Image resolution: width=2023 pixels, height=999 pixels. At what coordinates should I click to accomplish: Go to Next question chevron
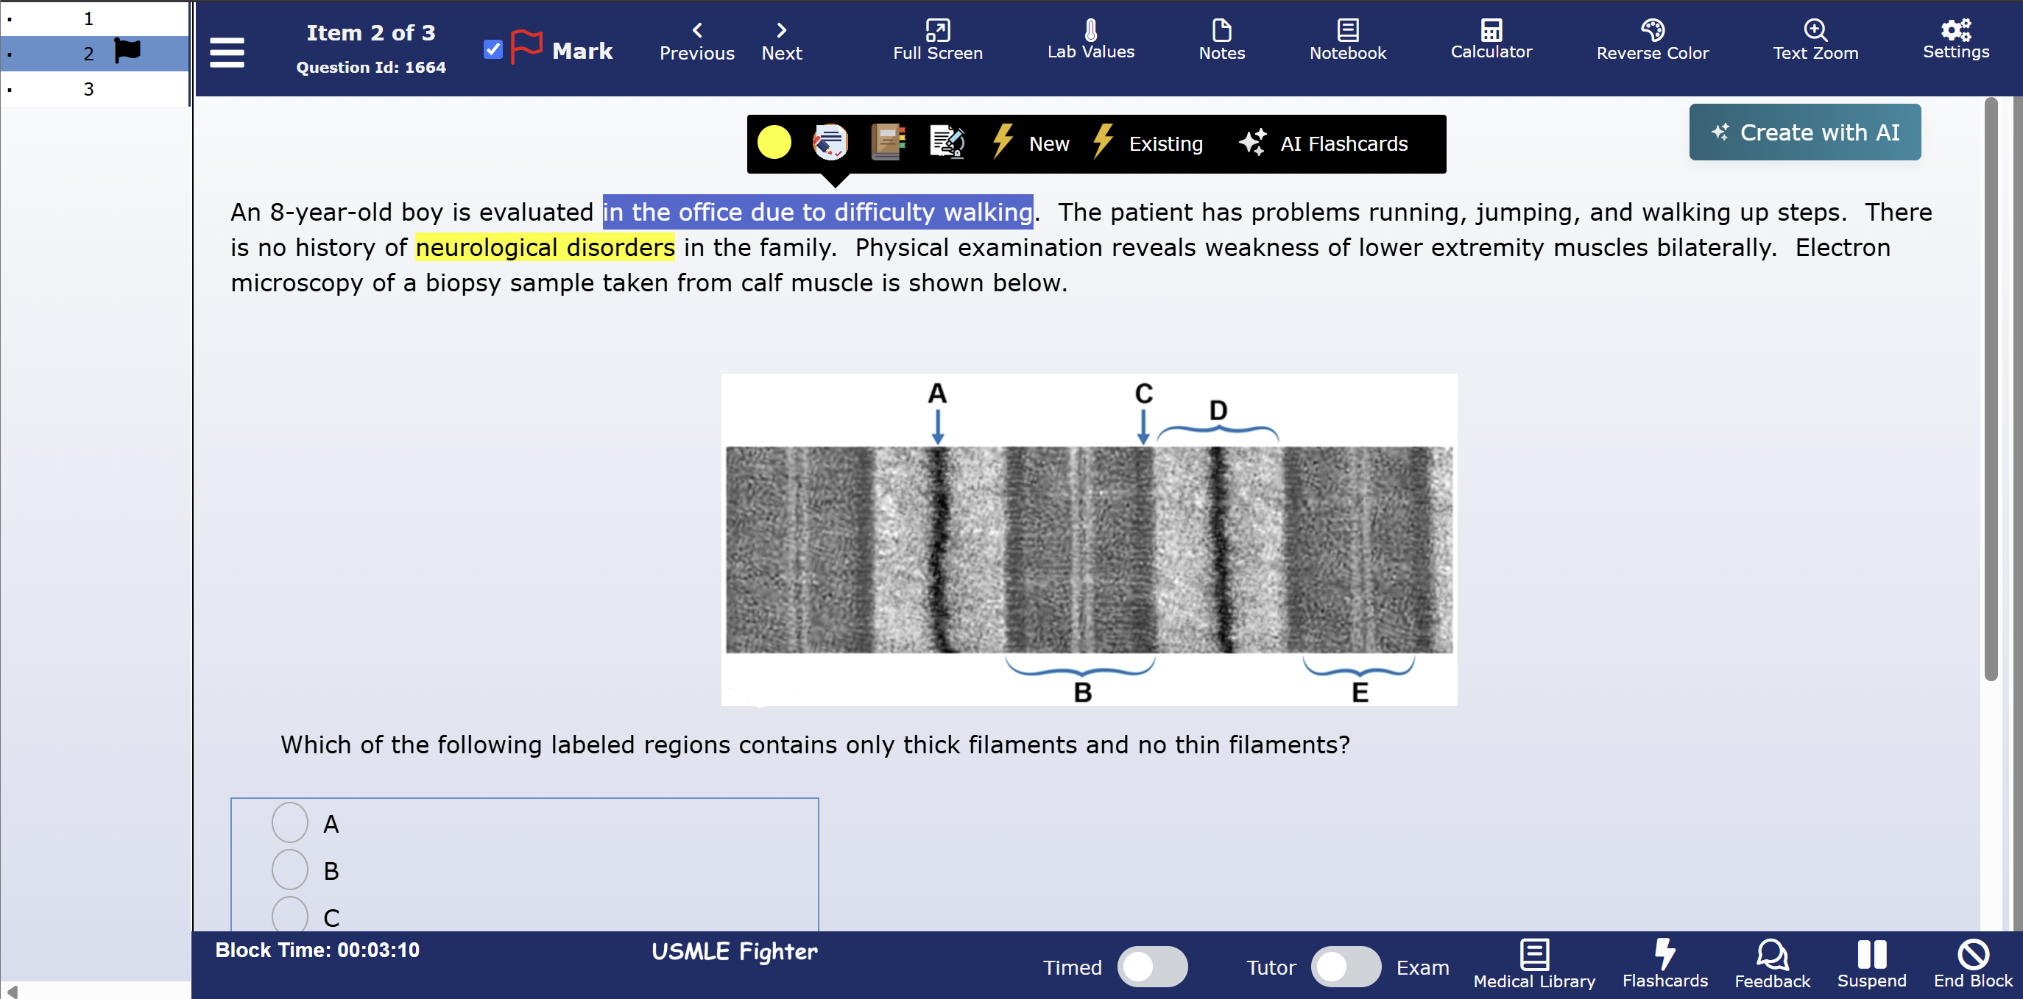coord(780,32)
